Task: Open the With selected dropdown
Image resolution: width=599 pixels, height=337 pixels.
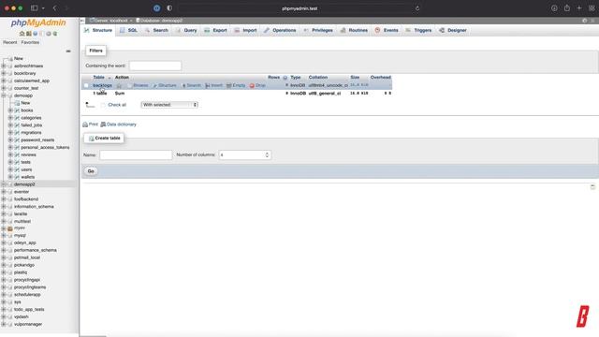Action: tap(169, 105)
